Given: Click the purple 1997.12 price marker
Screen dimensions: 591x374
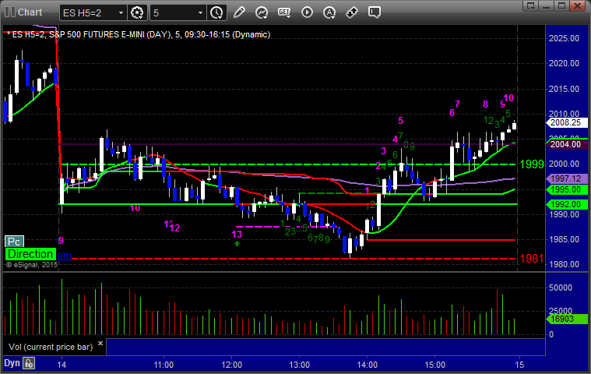Looking at the screenshot, I should 565,178.
